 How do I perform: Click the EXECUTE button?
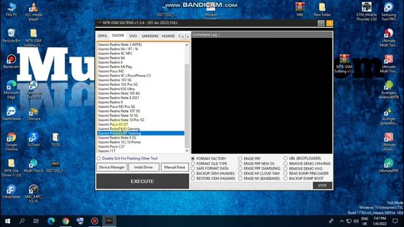point(143,181)
